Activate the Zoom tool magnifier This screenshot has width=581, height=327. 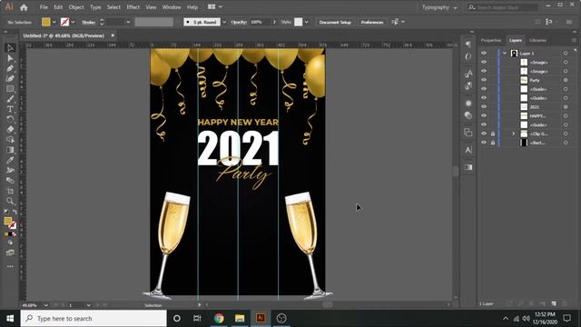pyautogui.click(x=10, y=201)
